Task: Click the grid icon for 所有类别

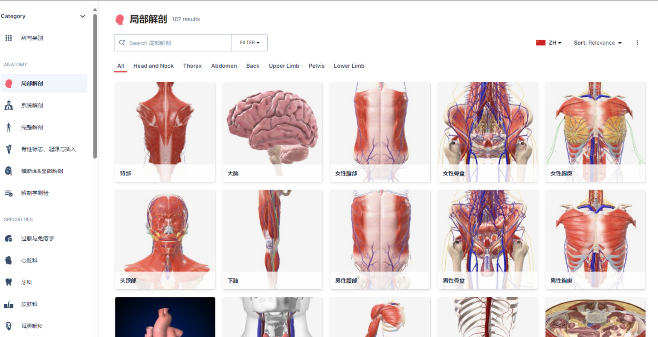Action: tap(9, 38)
